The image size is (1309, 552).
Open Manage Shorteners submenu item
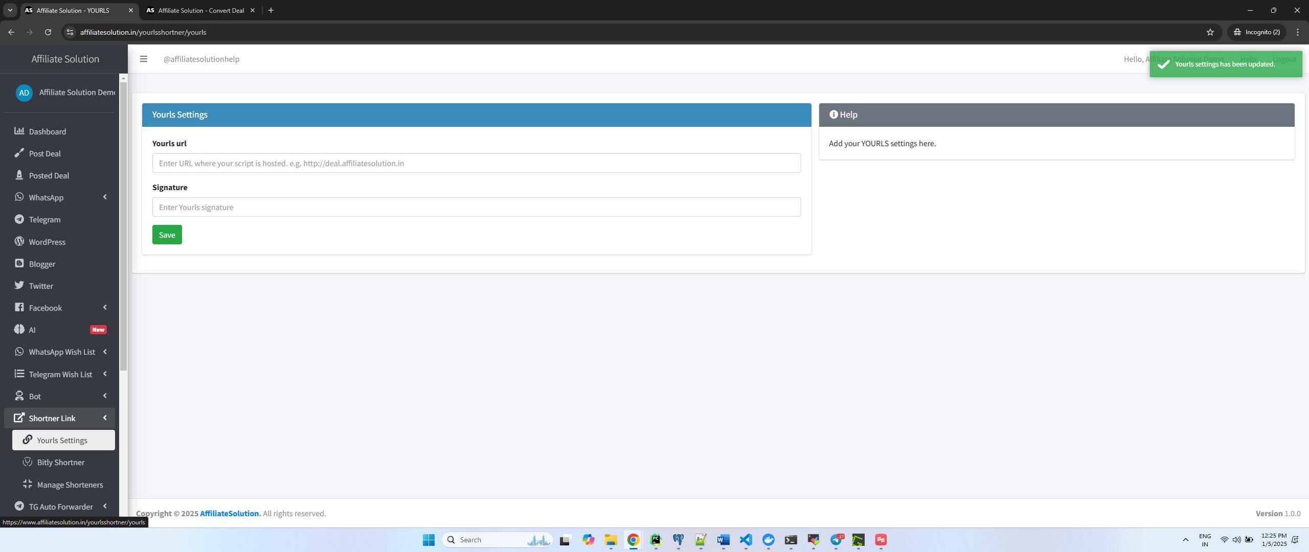pos(63,485)
